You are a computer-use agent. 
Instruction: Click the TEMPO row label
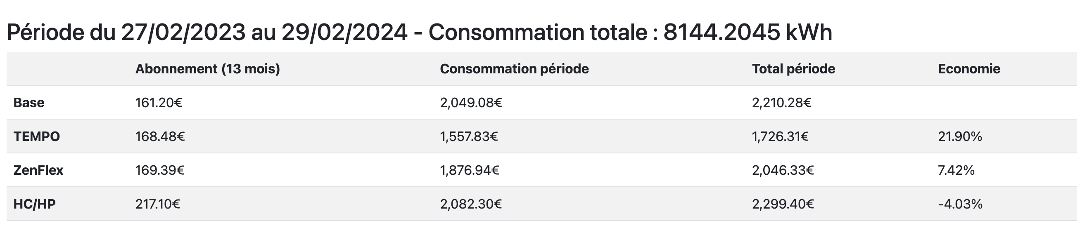click(37, 136)
